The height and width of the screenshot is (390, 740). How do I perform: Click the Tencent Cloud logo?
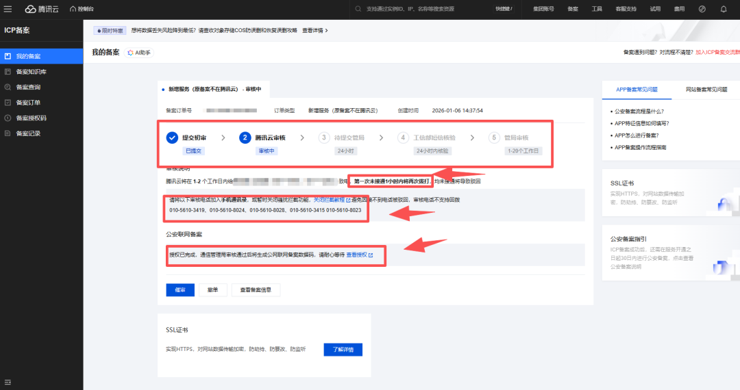click(42, 9)
